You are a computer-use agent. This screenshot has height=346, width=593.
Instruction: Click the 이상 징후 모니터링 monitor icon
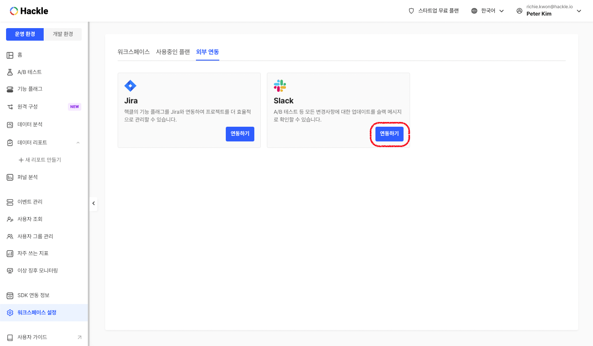10,271
